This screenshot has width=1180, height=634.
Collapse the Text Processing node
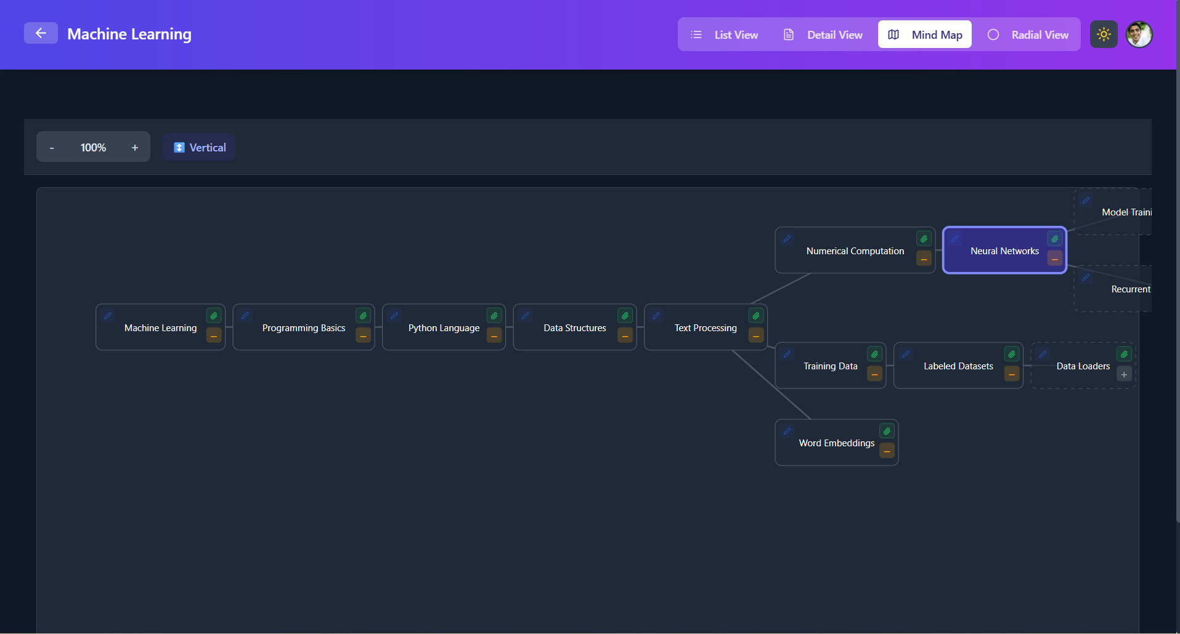pos(755,336)
